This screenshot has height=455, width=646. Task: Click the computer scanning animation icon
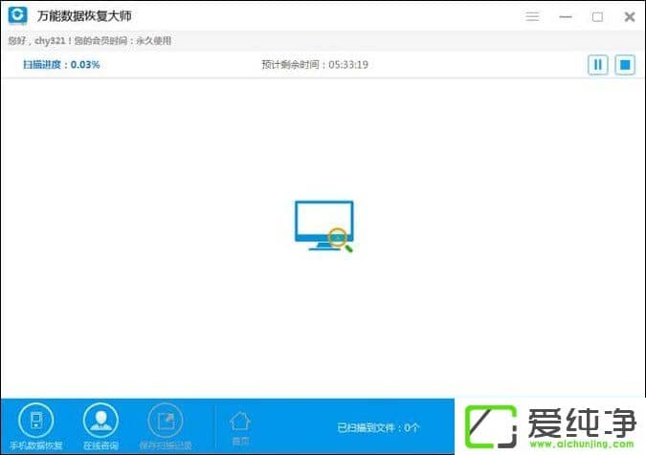pyautogui.click(x=324, y=226)
